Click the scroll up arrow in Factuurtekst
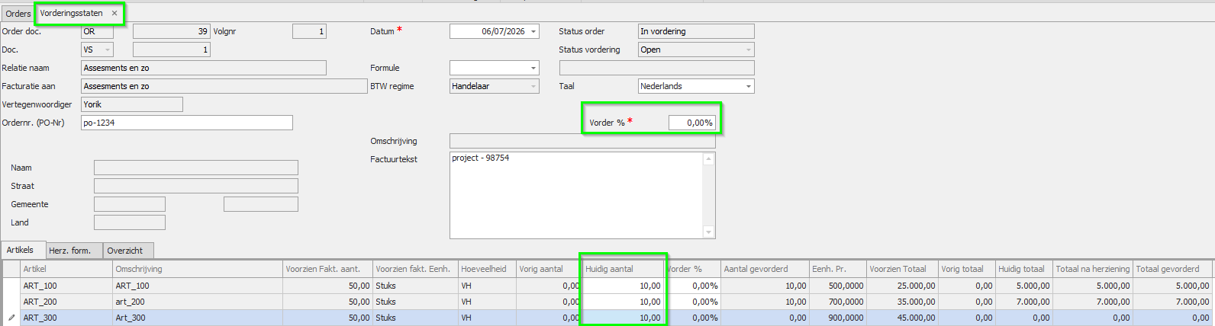The width and height of the screenshot is (1215, 326). [708, 159]
